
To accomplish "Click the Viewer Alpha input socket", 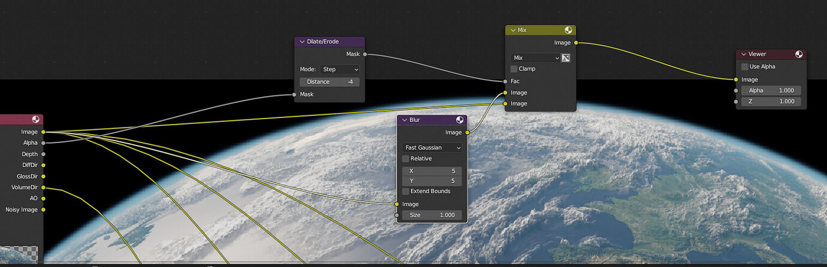I will [x=736, y=90].
